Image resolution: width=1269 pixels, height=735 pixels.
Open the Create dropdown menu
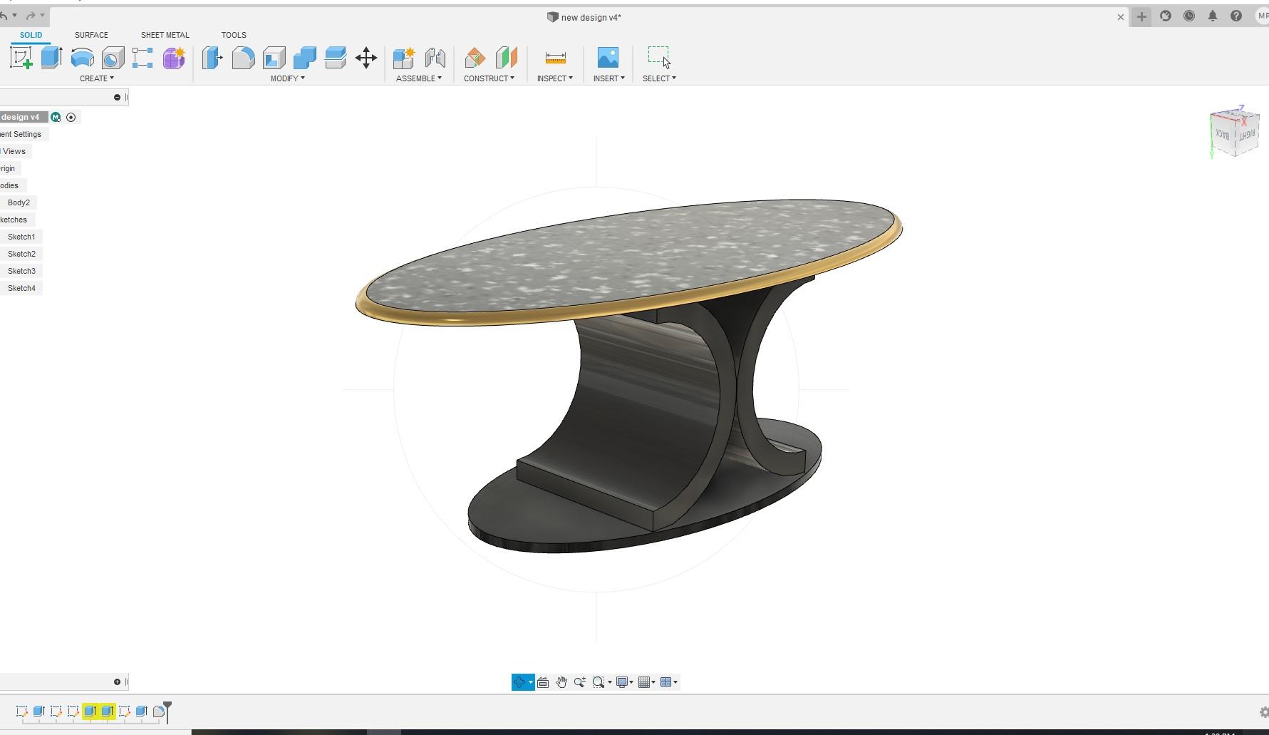click(98, 78)
